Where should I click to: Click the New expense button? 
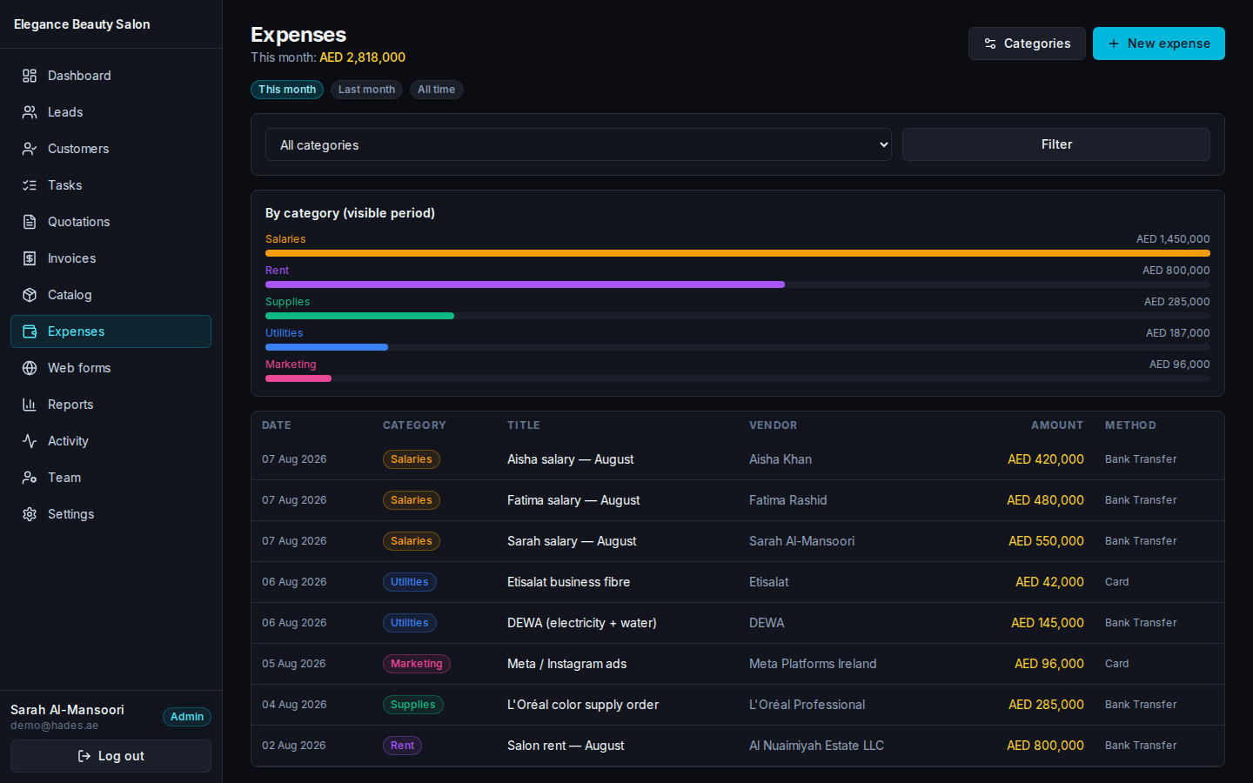pos(1159,43)
